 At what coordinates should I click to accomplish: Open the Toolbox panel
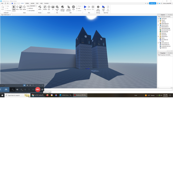pos(45,8)
